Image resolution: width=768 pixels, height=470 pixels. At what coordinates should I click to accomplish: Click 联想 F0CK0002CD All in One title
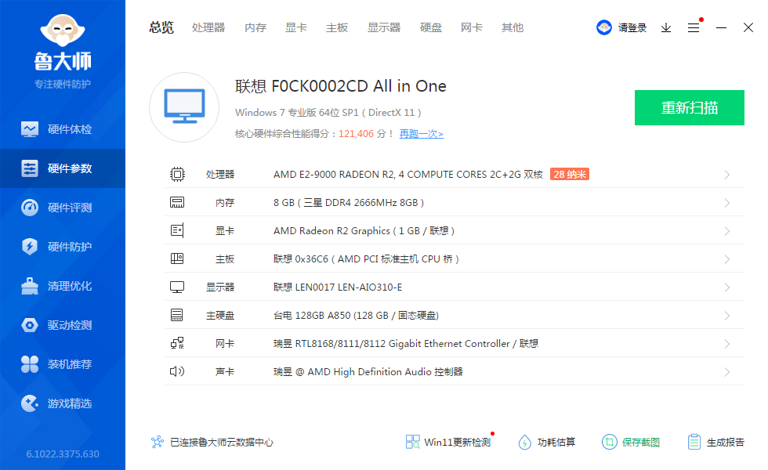coord(340,86)
